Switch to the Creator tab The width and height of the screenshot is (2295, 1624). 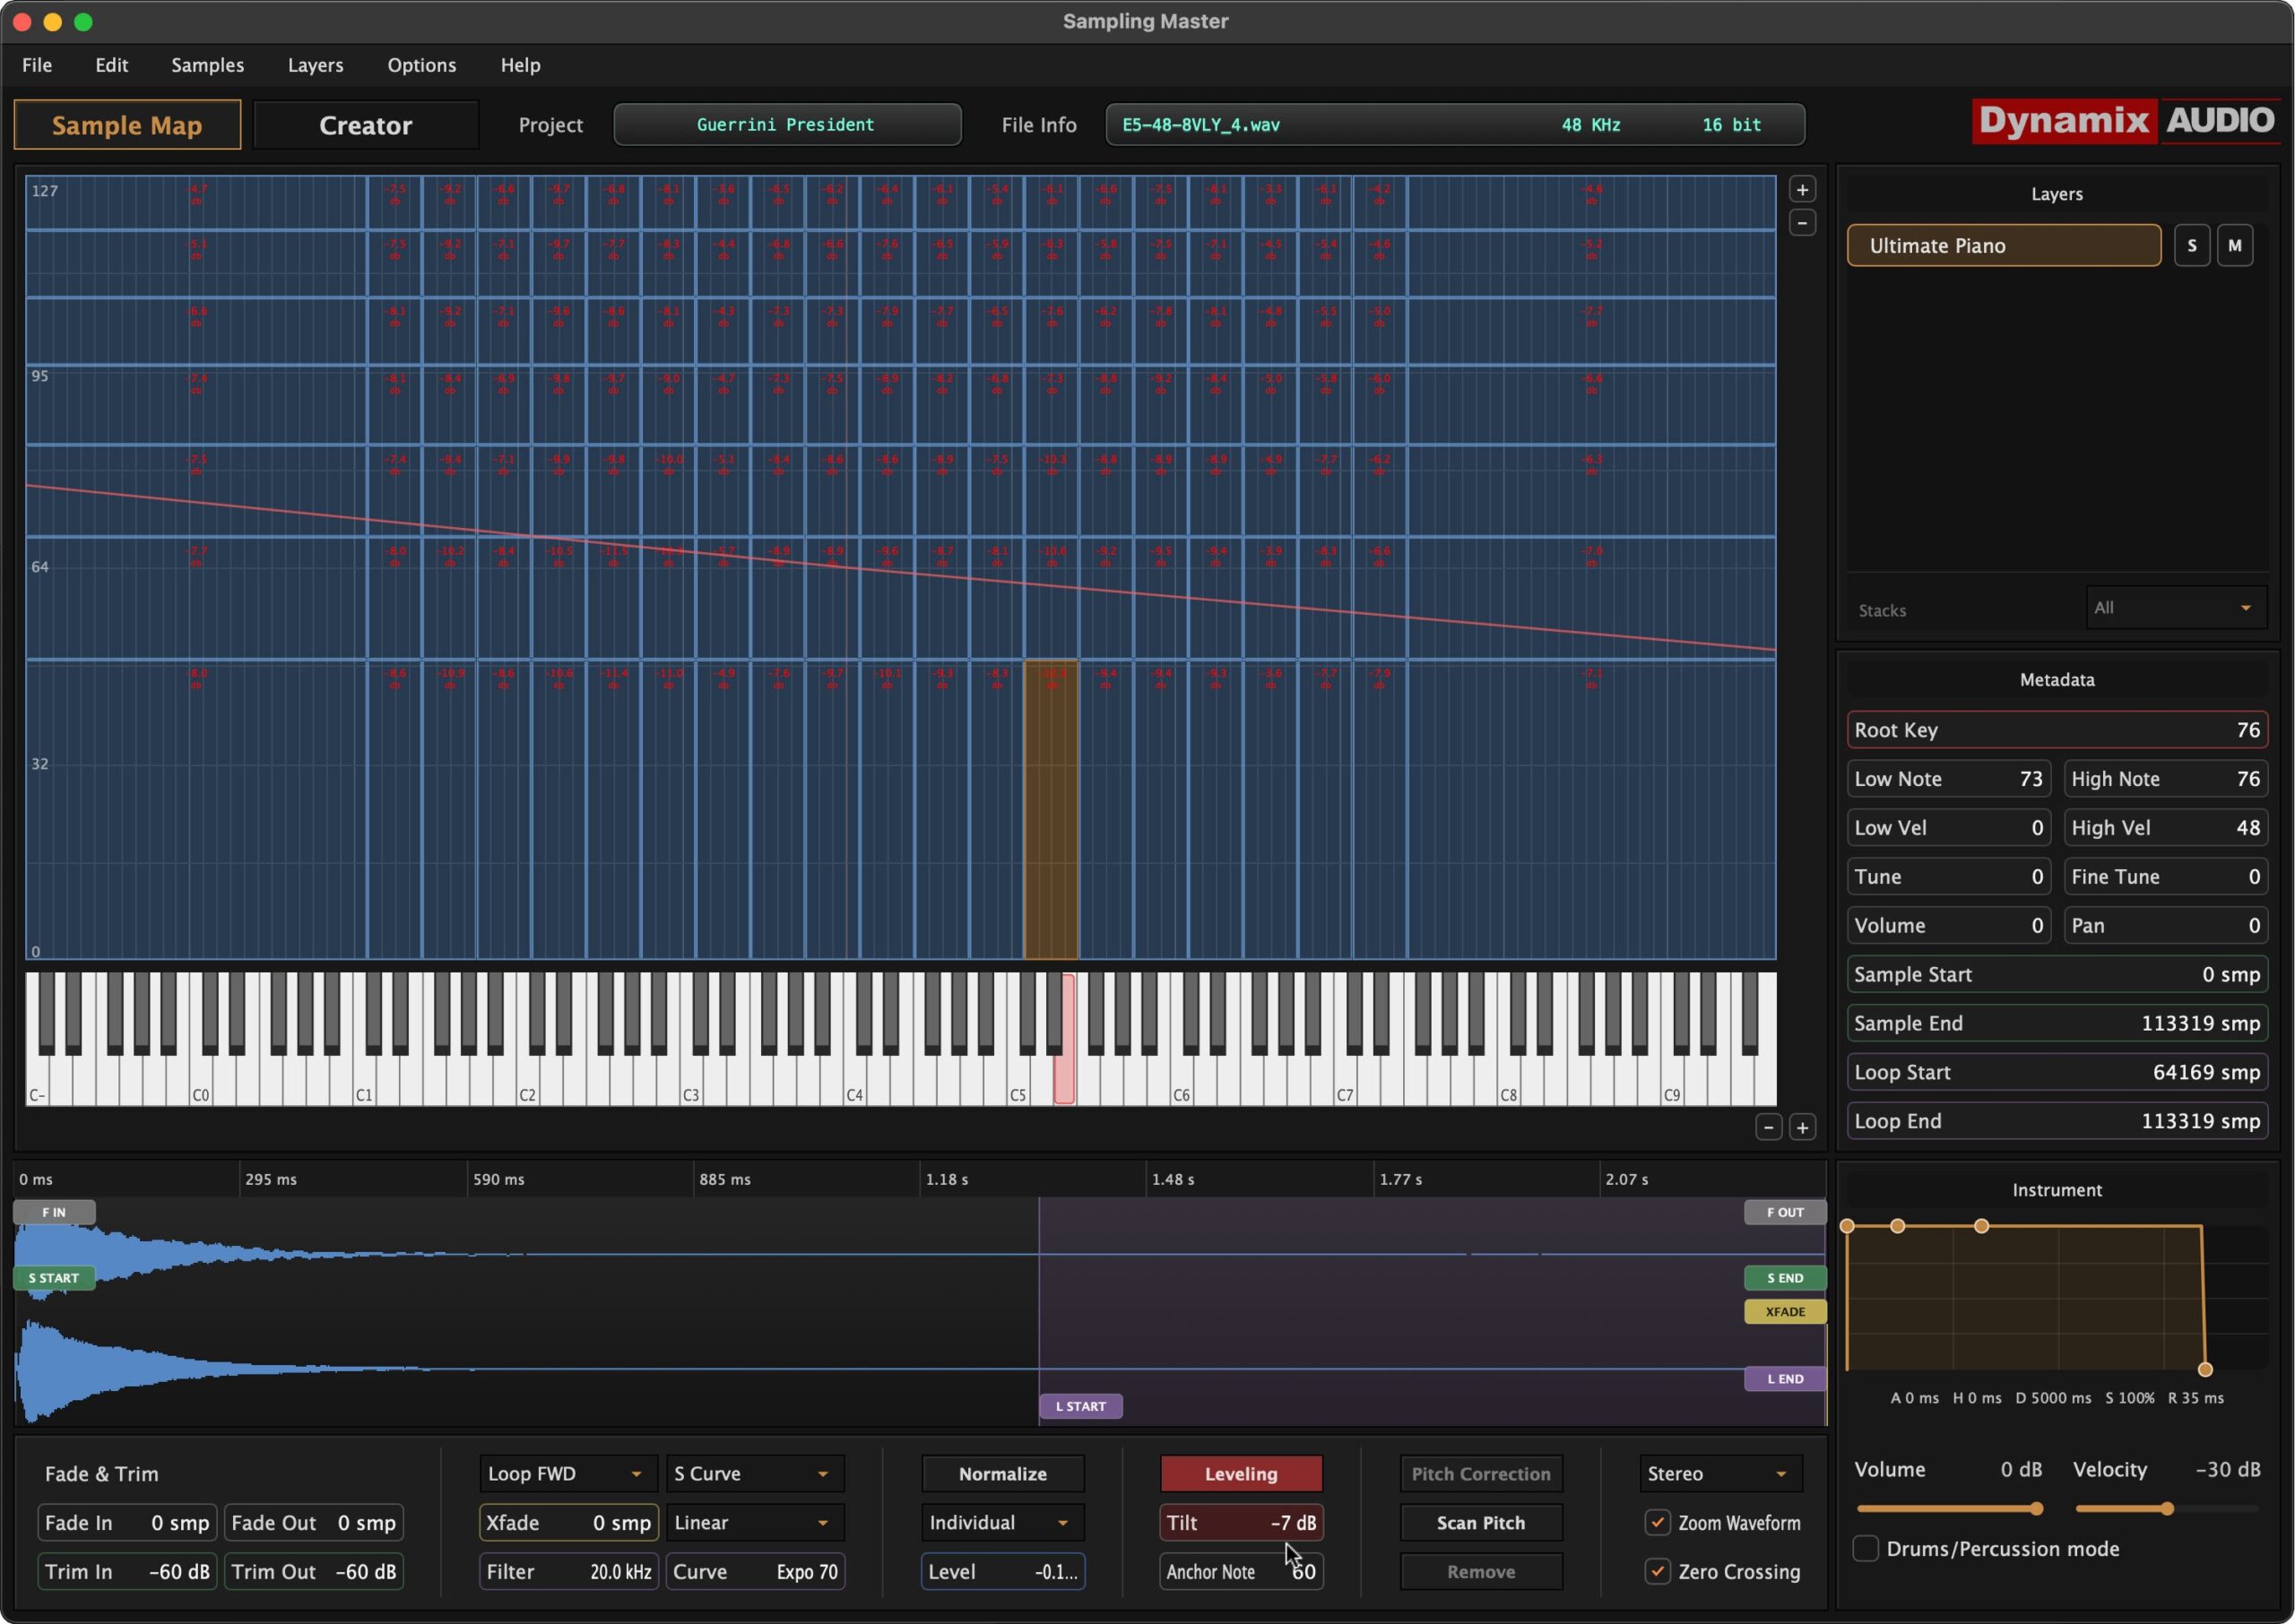[365, 125]
